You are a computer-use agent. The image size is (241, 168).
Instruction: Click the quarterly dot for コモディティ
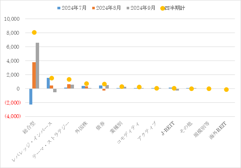pyautogui.click(x=139, y=87)
